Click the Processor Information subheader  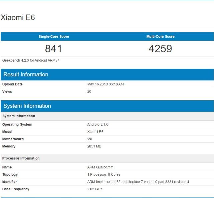(x=107, y=158)
